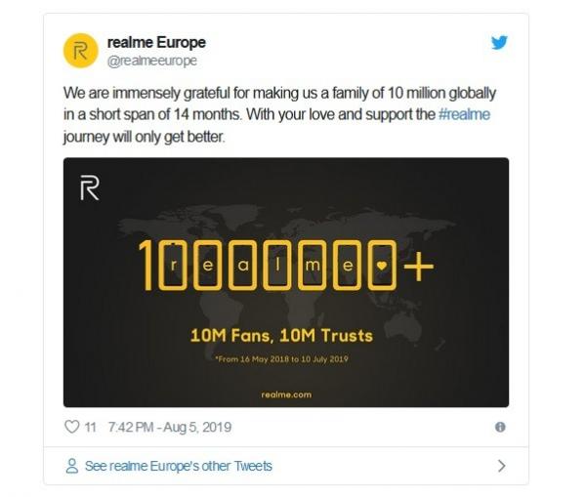Expand other Tweets using the right chevron
Image resolution: width=586 pixels, height=497 pixels.
[501, 466]
